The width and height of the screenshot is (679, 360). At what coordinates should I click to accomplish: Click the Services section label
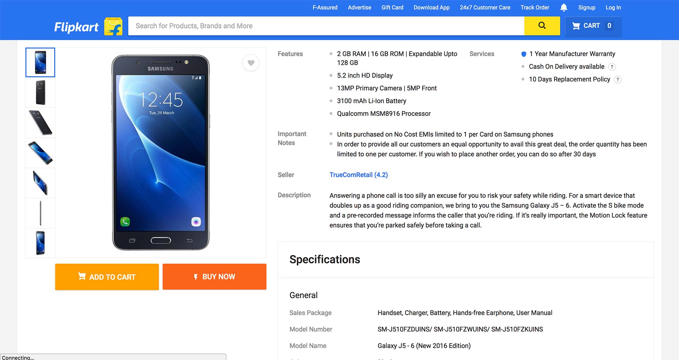[482, 54]
